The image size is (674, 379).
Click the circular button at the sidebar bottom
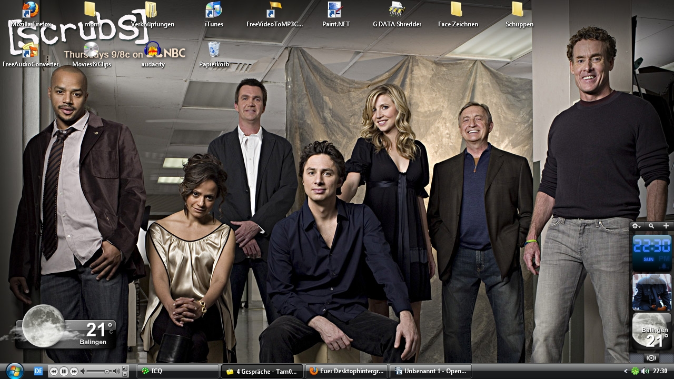click(651, 357)
